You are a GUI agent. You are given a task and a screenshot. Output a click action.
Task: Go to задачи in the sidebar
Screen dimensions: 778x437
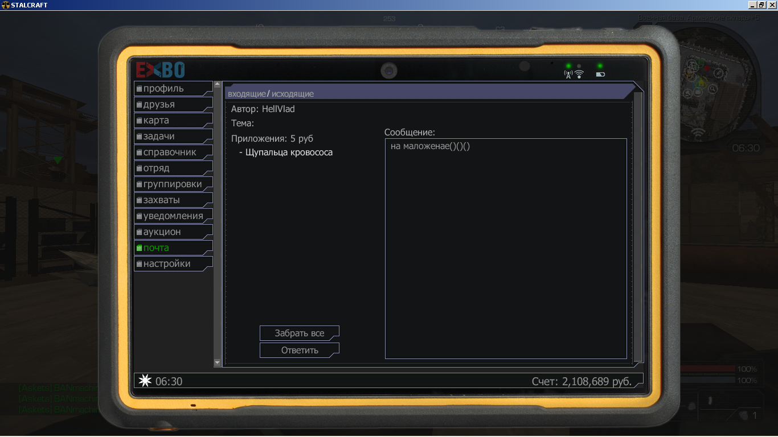coord(173,137)
